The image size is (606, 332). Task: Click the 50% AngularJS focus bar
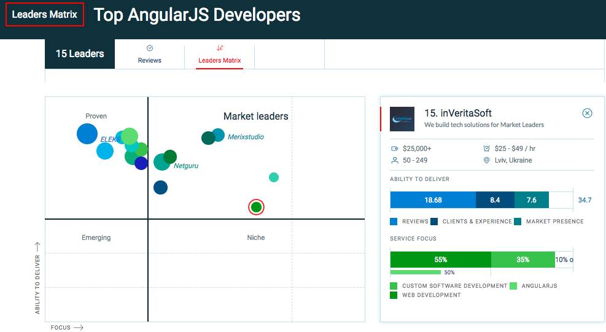[416, 272]
